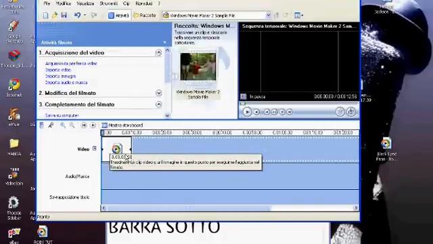The width and height of the screenshot is (433, 244).
Task: Click the task pane scroll-up arrow
Action: pos(167,51)
